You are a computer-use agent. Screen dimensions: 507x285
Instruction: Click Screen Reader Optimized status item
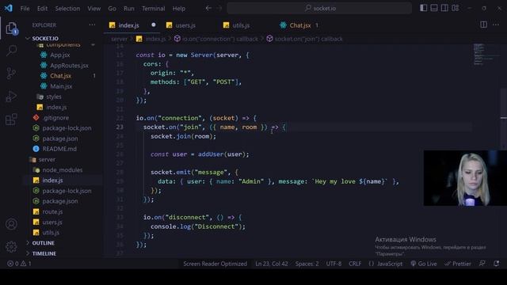(215, 264)
